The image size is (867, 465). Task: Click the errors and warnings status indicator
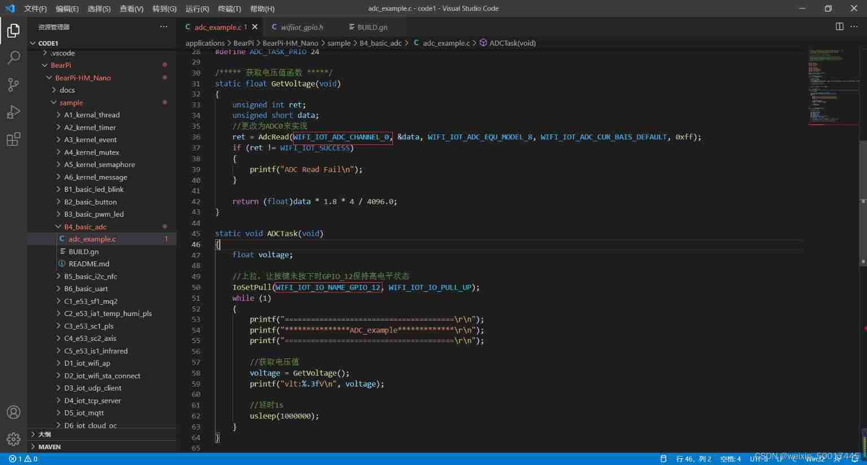pos(23,459)
